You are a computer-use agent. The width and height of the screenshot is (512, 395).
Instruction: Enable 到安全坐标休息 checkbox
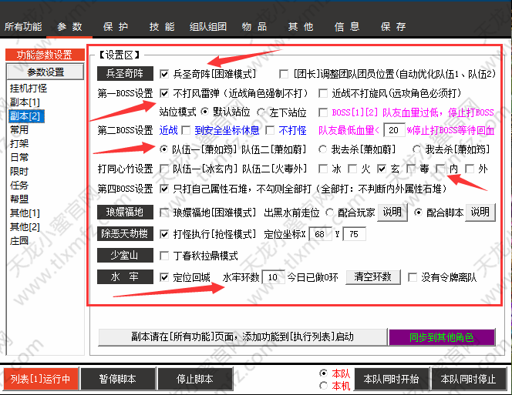click(186, 130)
